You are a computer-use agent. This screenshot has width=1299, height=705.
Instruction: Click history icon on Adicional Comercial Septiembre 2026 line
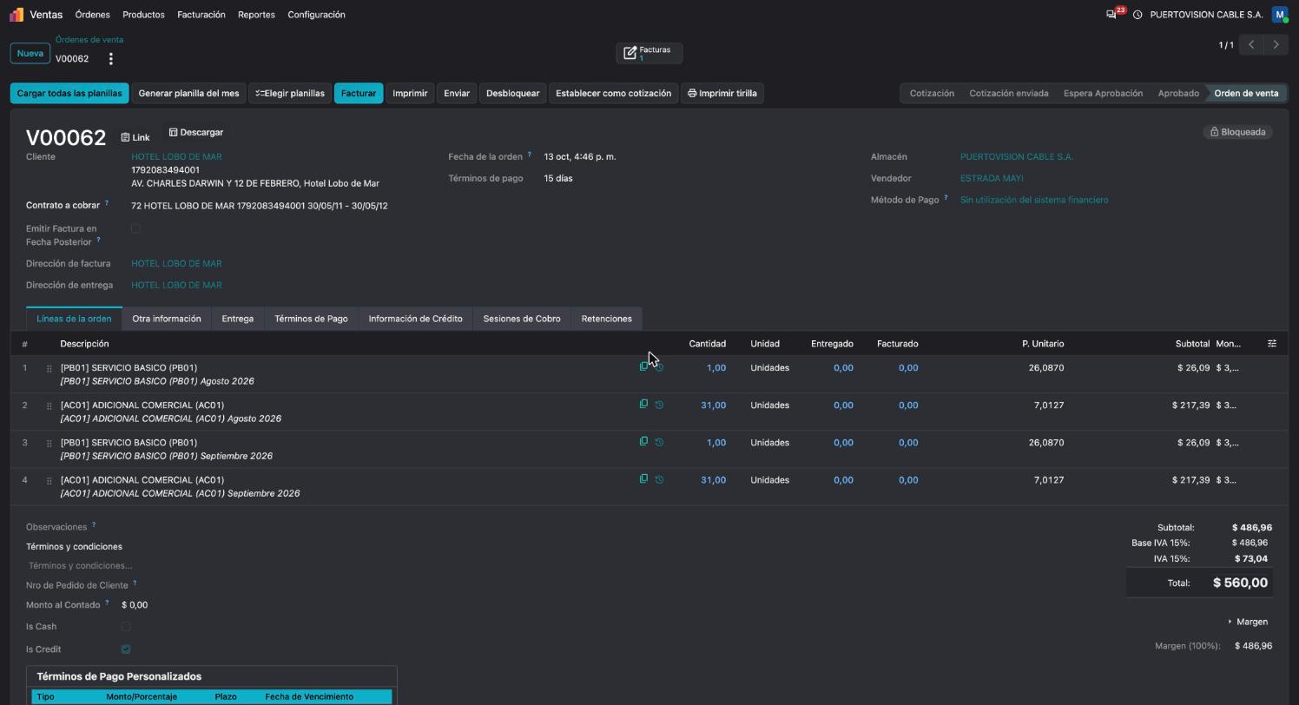659,479
